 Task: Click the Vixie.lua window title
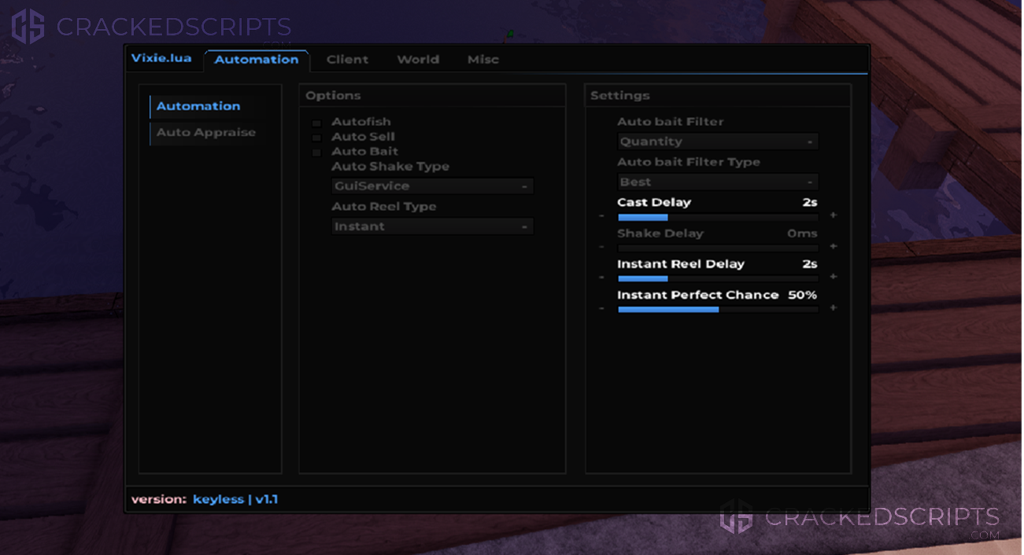[161, 58]
